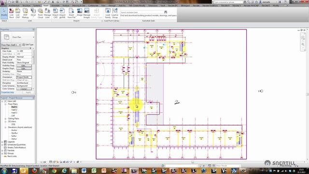Click the Import CAD icon
This screenshot has width=309, height=174.
click(56, 13)
